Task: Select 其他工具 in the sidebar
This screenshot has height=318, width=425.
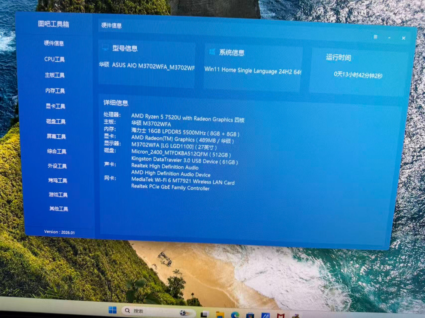Action: coord(59,209)
